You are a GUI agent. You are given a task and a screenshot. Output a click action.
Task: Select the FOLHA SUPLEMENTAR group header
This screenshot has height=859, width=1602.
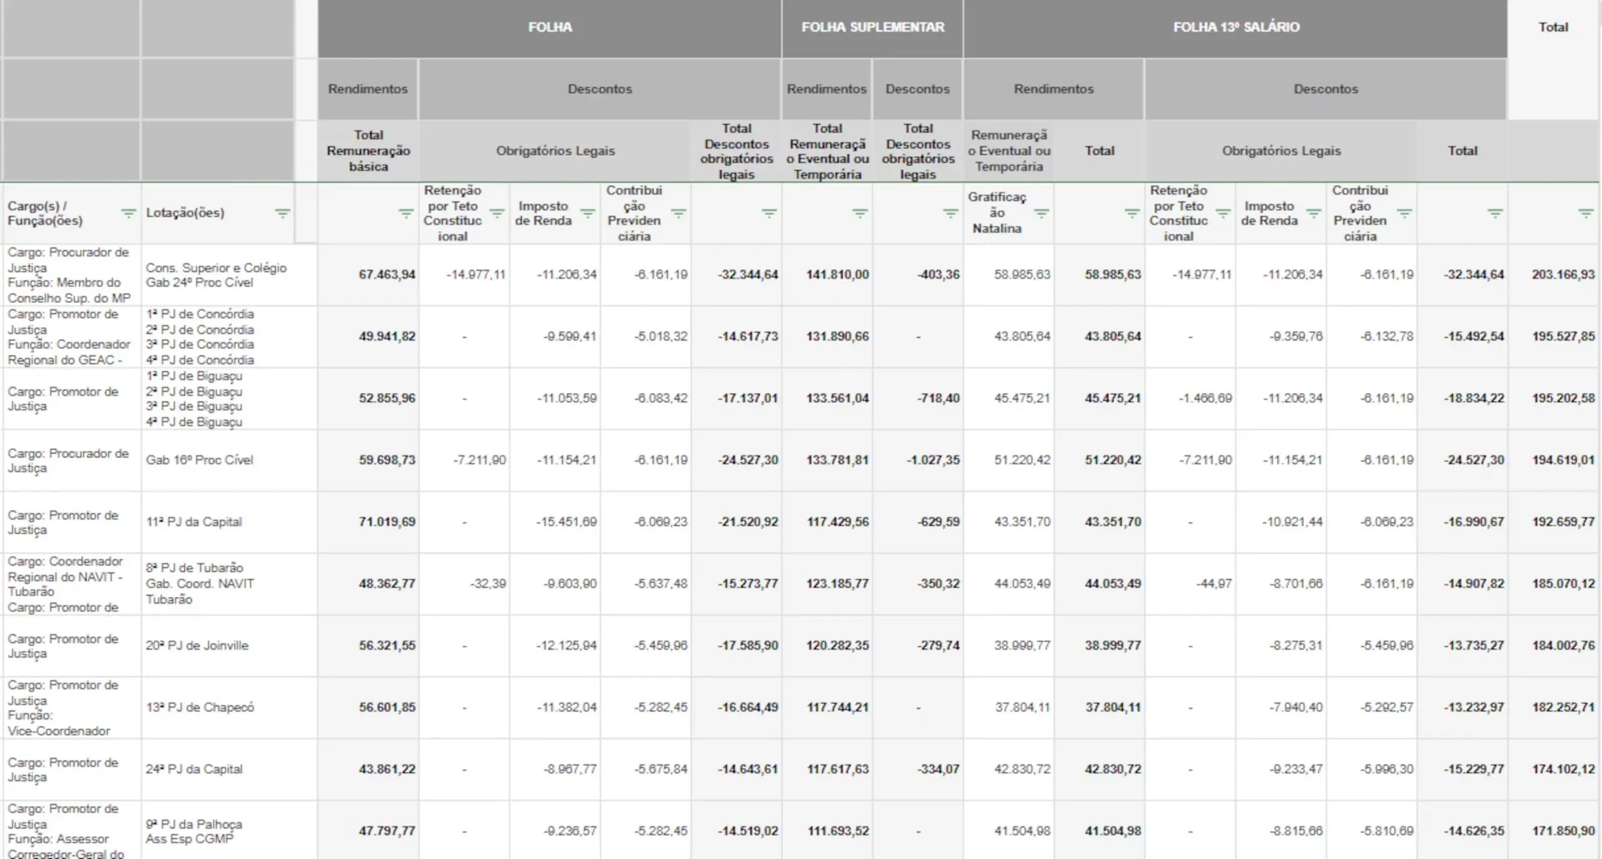[x=873, y=28]
